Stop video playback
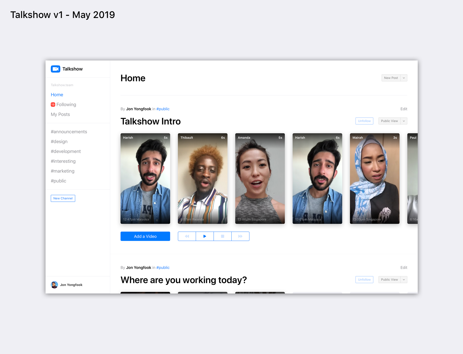 pyautogui.click(x=223, y=236)
